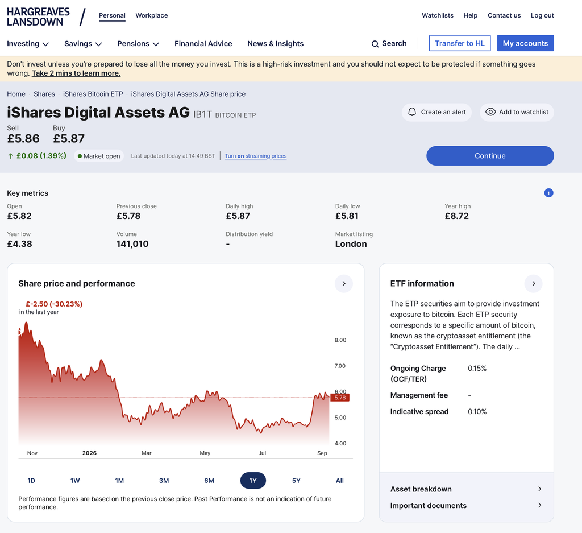This screenshot has width=582, height=533.
Task: Expand the Asset breakdown row
Action: coord(466,489)
